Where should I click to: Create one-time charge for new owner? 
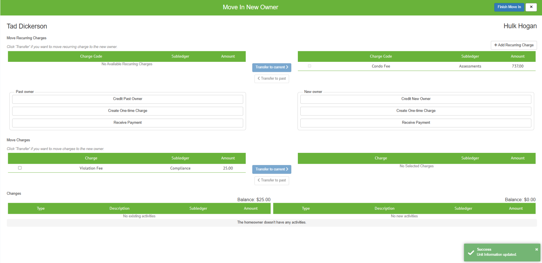point(416,111)
